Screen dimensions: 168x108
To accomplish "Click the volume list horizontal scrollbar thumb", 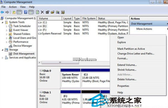I will pyautogui.click(x=60, y=63).
